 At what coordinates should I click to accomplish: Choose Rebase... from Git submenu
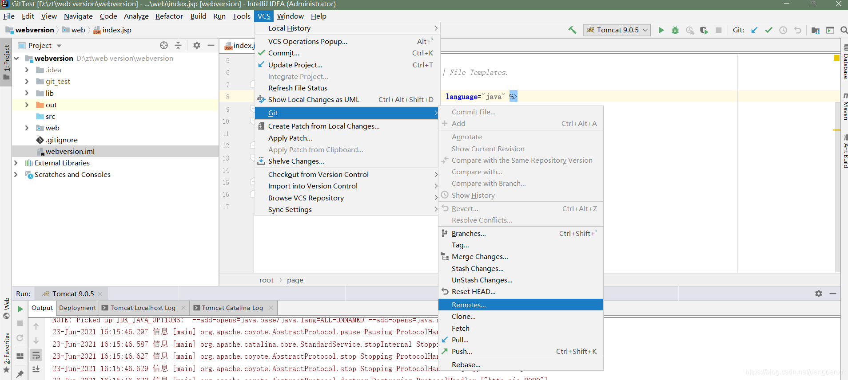pos(521,364)
